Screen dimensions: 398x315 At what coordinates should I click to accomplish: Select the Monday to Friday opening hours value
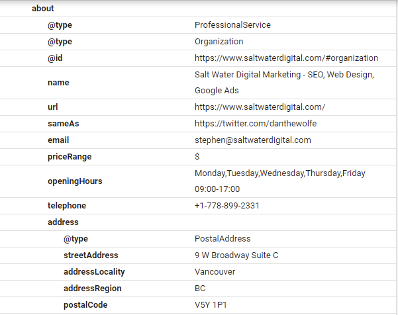[x=279, y=181]
